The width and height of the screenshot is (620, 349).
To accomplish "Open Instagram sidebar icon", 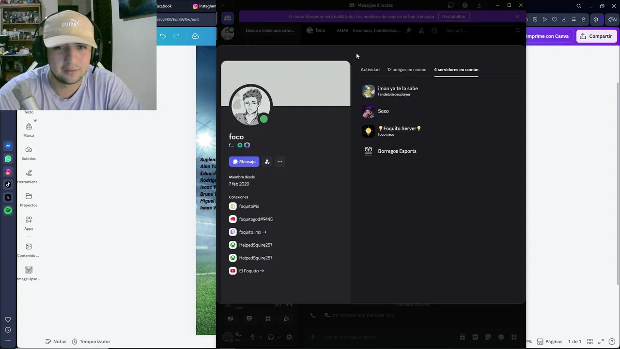I will click(8, 172).
